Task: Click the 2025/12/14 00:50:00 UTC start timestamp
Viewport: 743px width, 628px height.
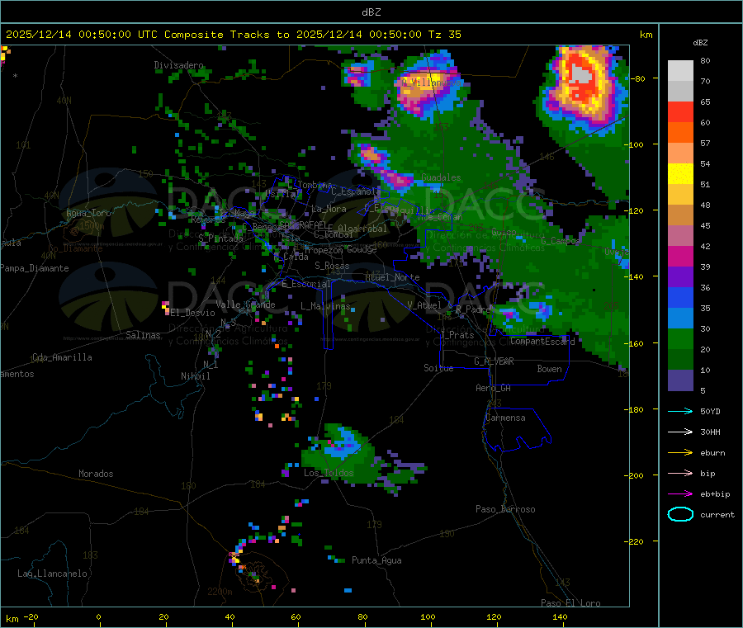Action: click(82, 35)
